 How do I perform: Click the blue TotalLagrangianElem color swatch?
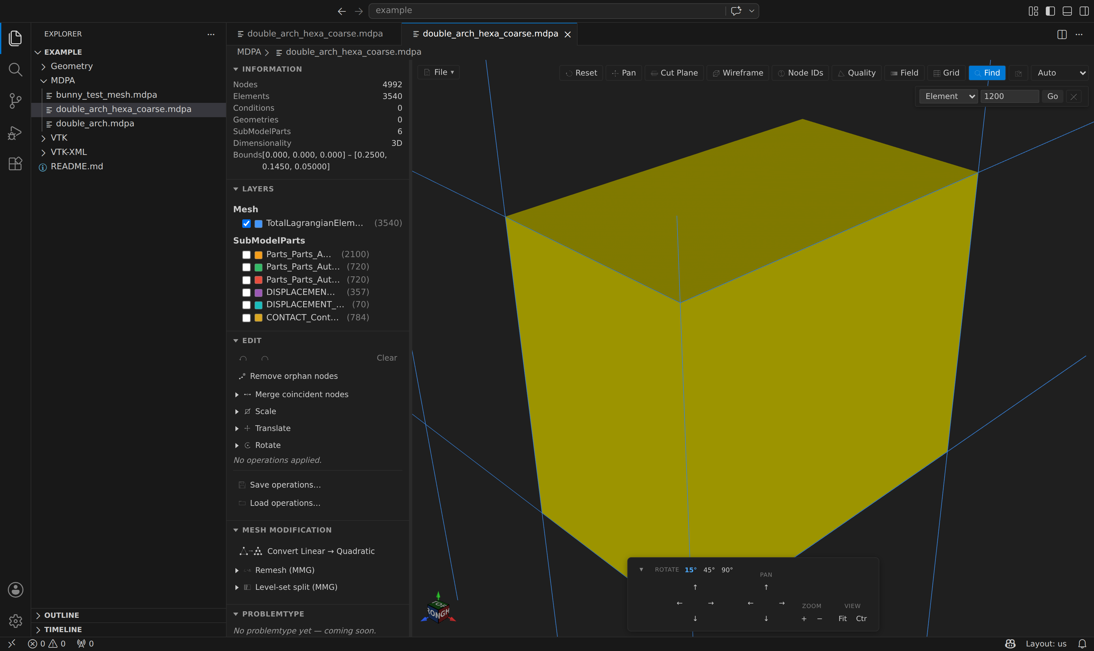coord(259,224)
